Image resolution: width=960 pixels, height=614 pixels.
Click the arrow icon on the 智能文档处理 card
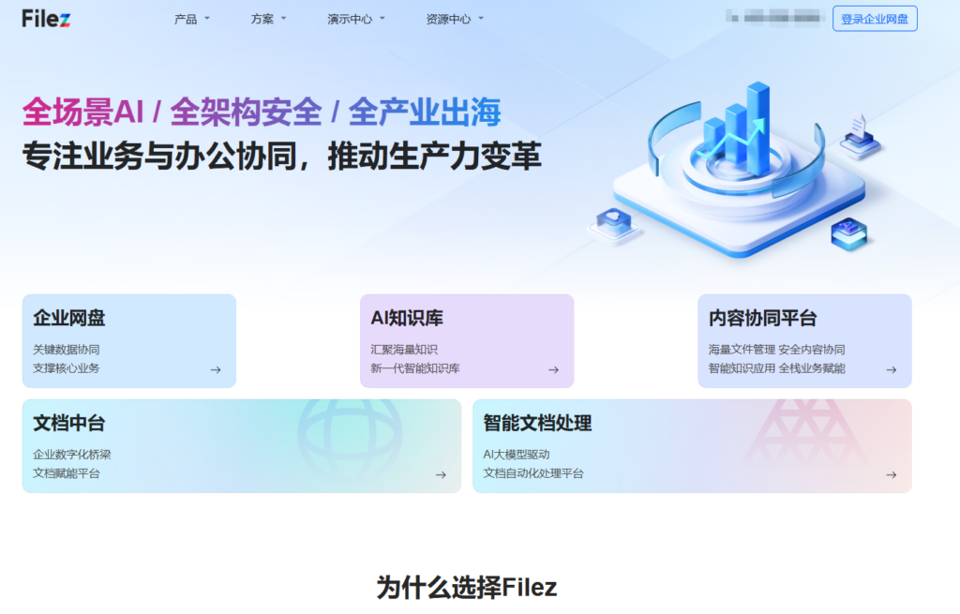pos(892,475)
